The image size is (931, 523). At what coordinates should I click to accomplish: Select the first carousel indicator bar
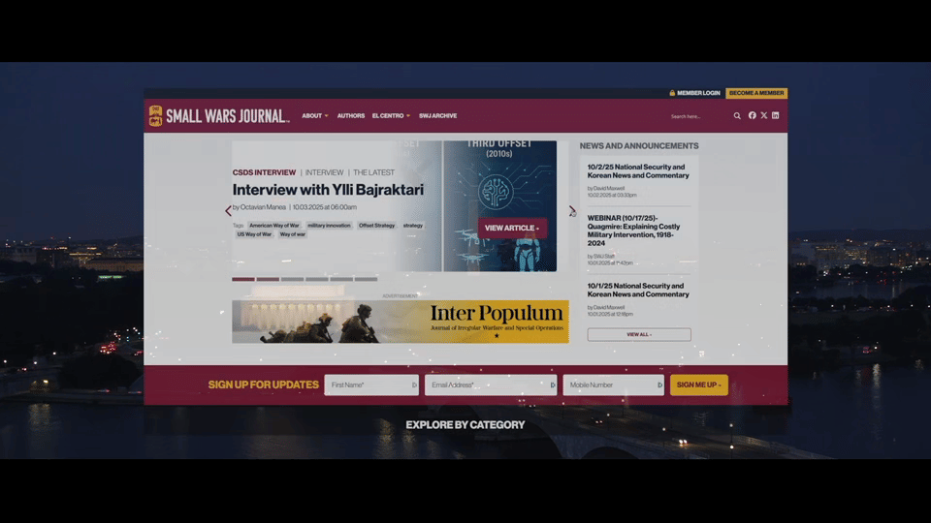point(243,279)
